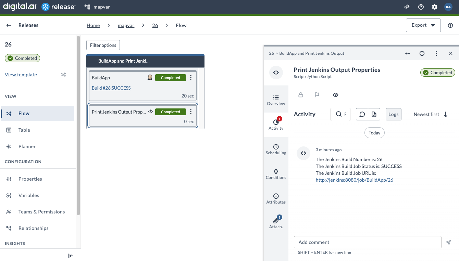Viewport: 459px width, 261px height.
Task: Switch to the Overview tab
Action: pyautogui.click(x=276, y=100)
